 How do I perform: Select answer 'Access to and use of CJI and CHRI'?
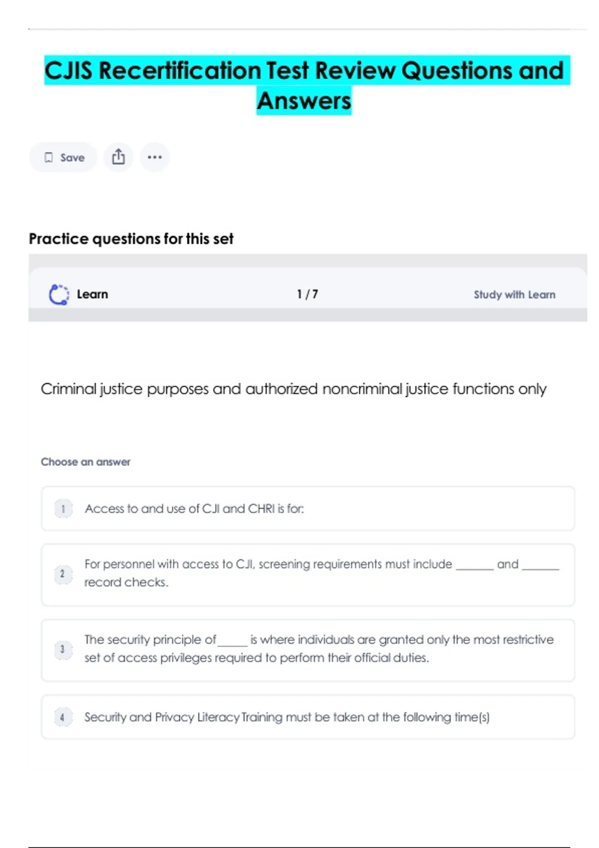194,509
